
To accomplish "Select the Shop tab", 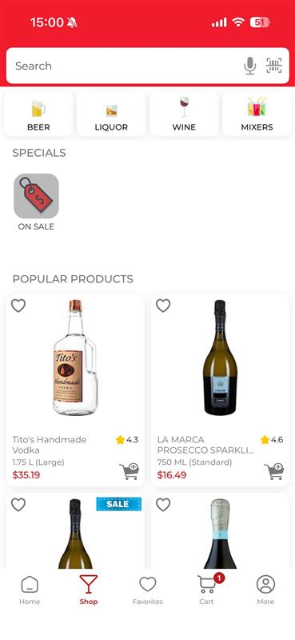I will point(89,590).
